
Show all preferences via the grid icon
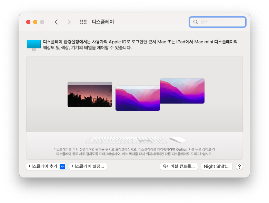tap(83, 22)
